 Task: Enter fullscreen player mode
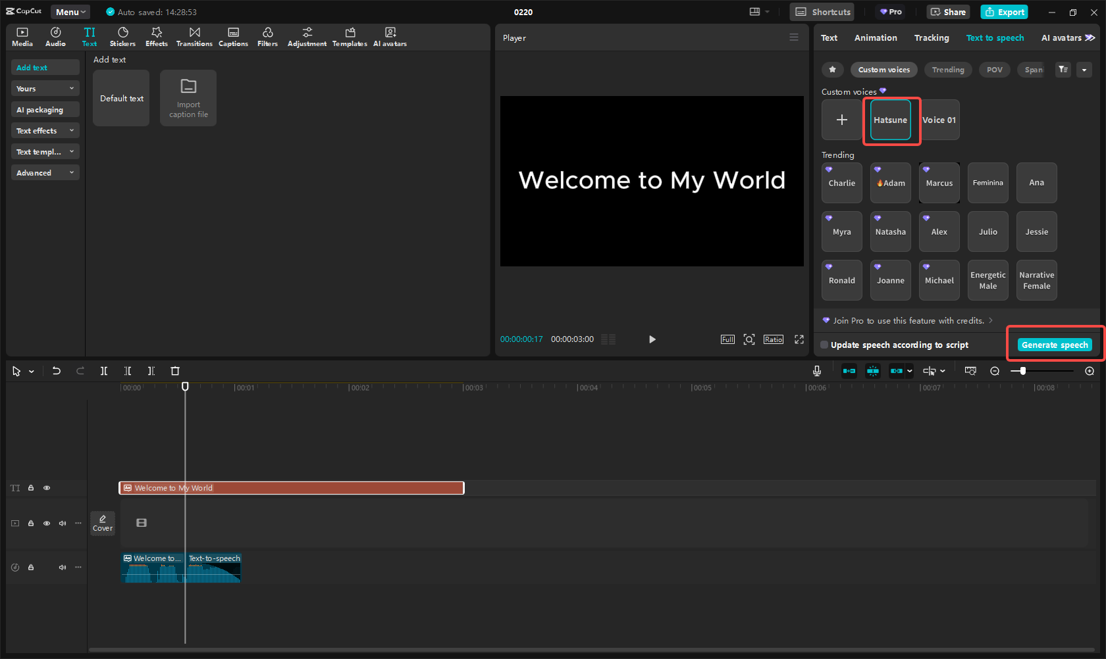pos(799,339)
